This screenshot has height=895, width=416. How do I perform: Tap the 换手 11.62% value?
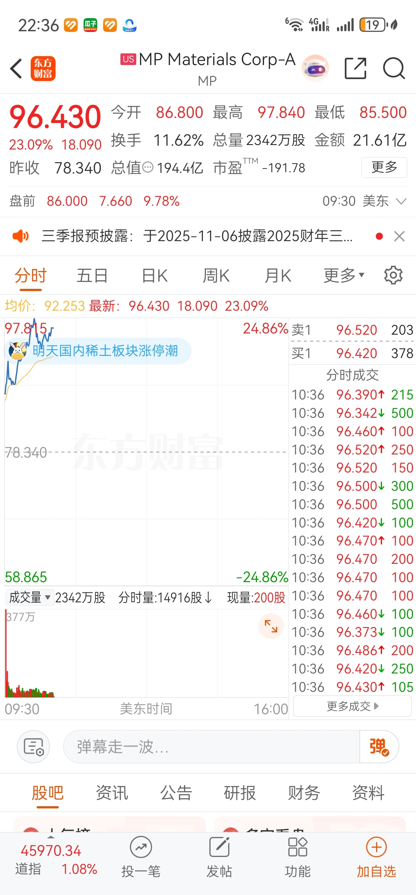coord(178,140)
